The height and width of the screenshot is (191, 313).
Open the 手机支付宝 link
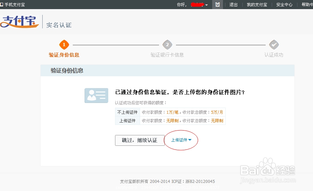[x=15, y=5]
